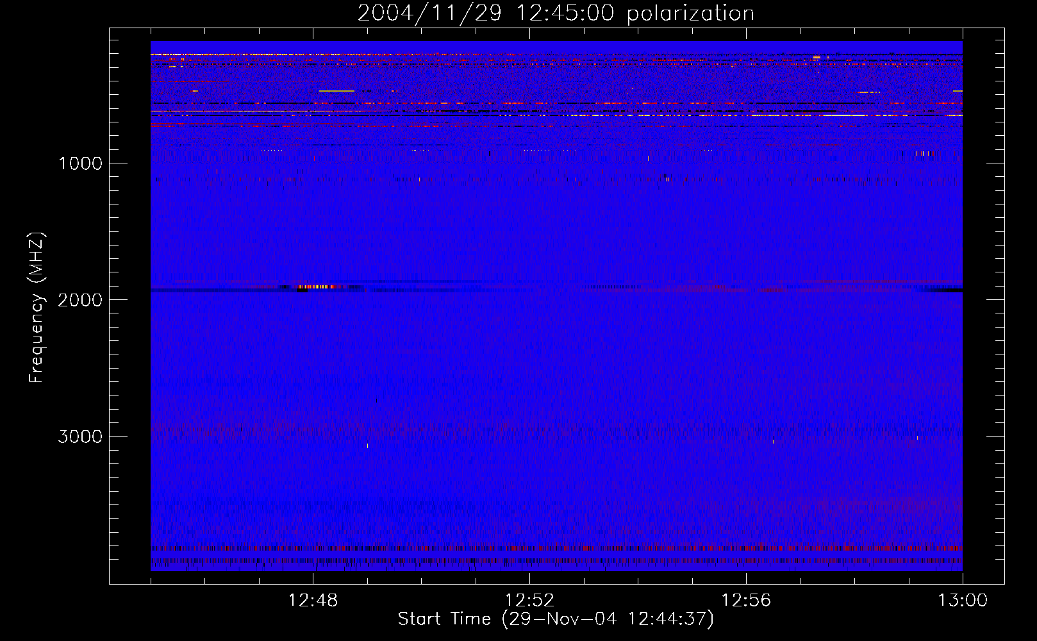Viewport: 1037px width, 641px height.
Task: Click the "12:52" time tick label
Action: click(529, 601)
